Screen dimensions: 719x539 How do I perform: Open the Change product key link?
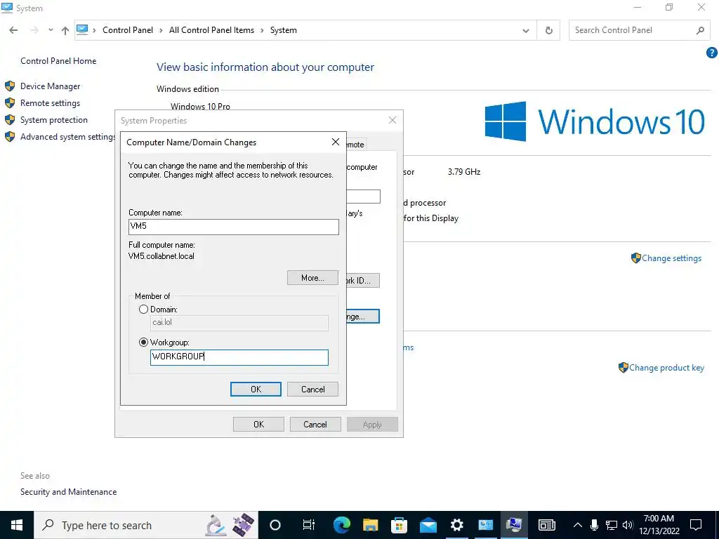point(666,368)
